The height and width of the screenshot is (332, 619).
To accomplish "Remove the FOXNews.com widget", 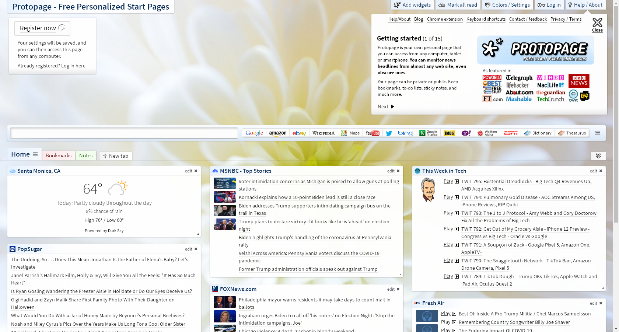I will click(398, 289).
